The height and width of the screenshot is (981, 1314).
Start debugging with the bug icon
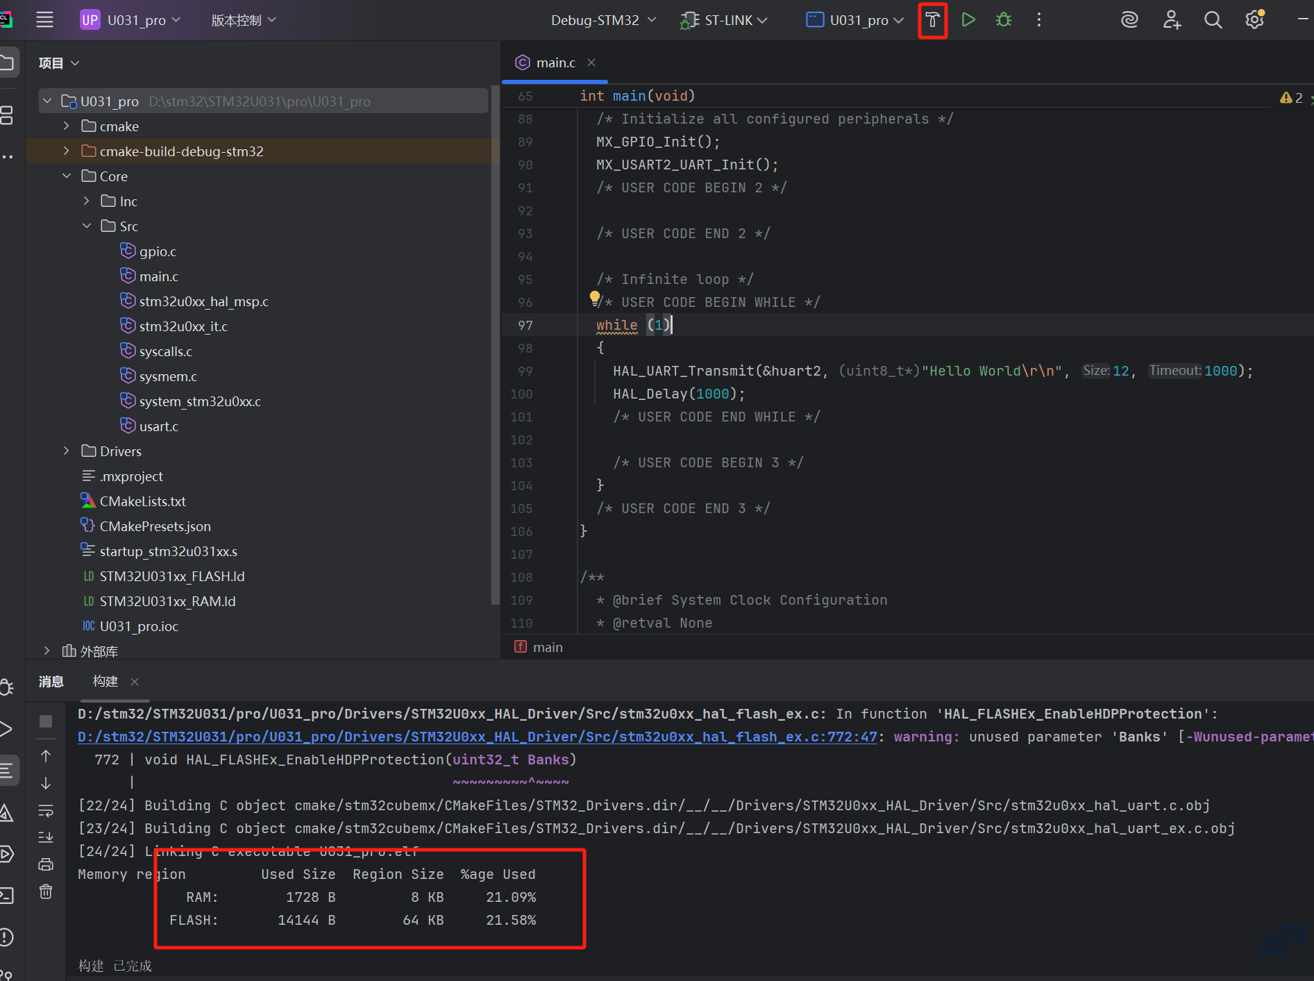point(1004,20)
